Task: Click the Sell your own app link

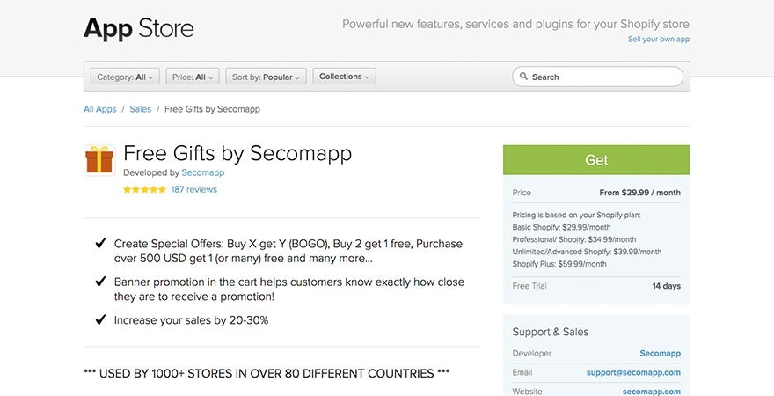Action: click(658, 40)
